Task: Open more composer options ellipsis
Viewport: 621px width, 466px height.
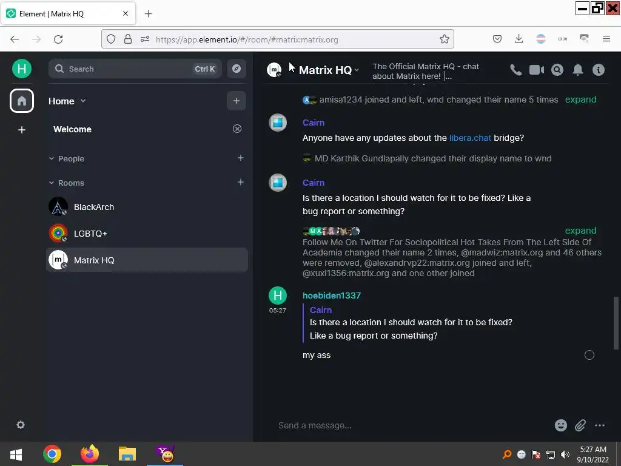Action: tap(600, 425)
